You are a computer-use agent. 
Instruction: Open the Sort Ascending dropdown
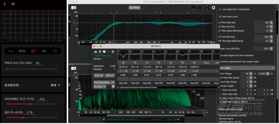104,82
